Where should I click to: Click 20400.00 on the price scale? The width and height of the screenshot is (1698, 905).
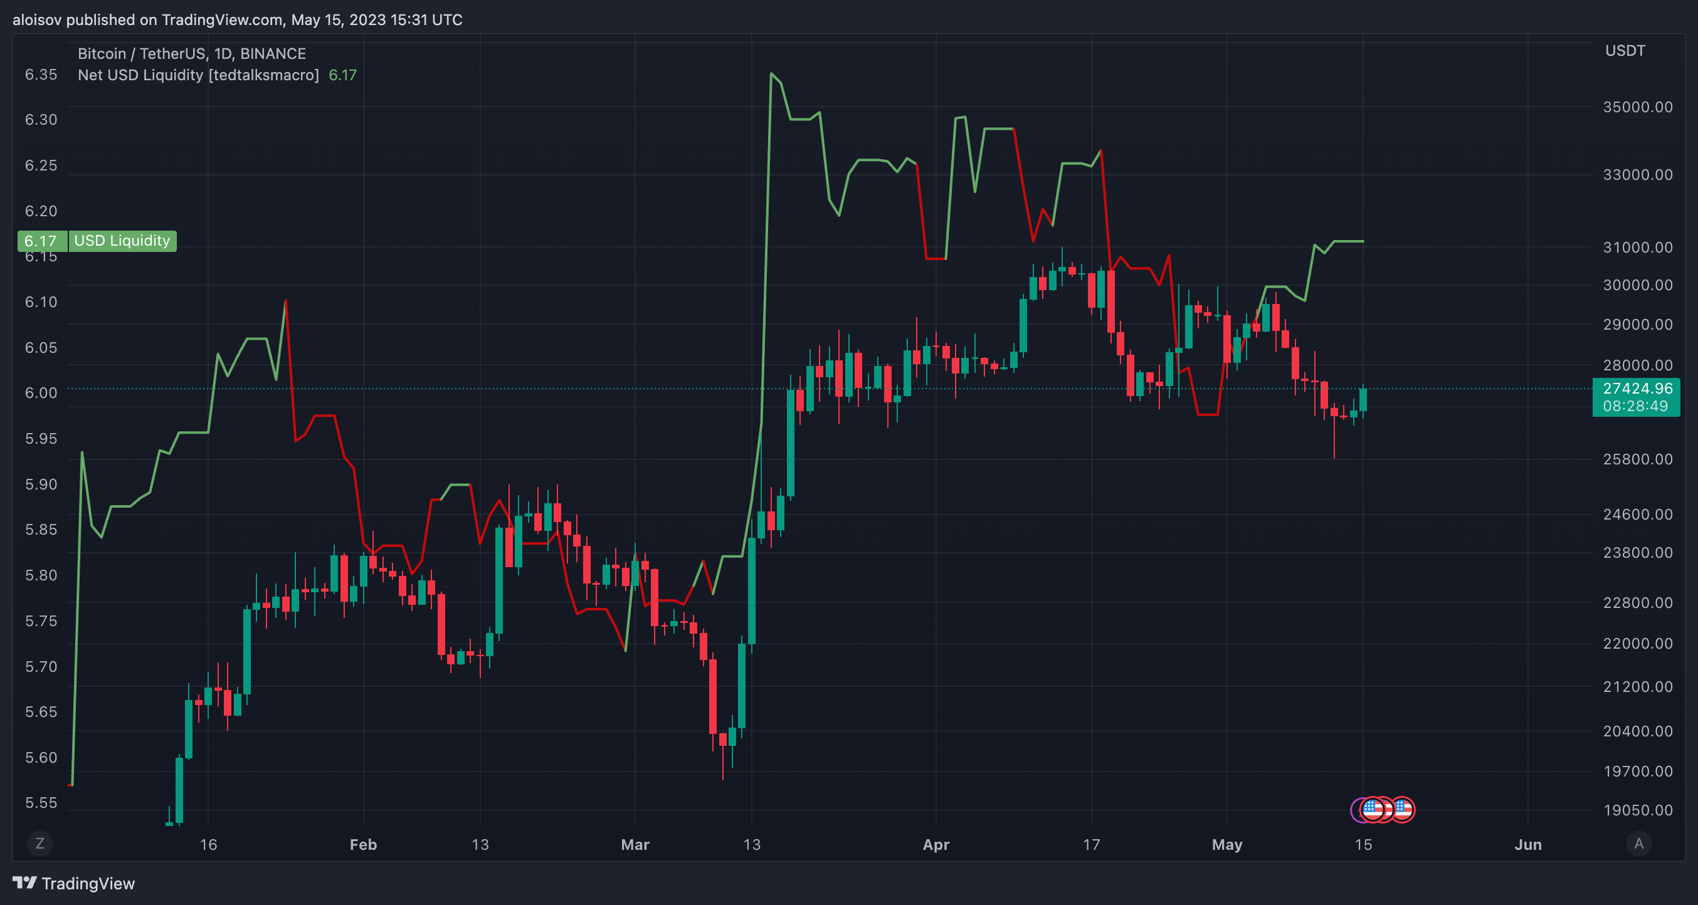(1637, 730)
